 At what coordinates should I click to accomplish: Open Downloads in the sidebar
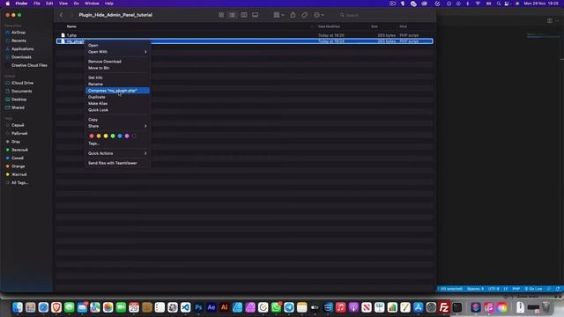21,57
